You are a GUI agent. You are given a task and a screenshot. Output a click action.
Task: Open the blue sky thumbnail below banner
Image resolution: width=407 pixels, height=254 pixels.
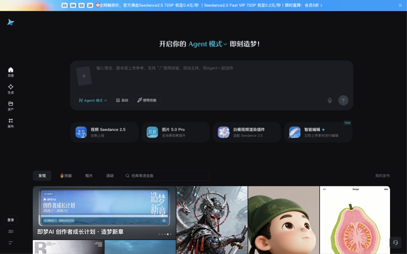point(140,247)
